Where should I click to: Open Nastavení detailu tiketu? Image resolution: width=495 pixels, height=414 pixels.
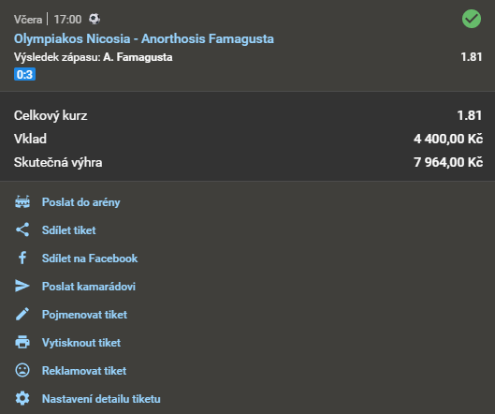101,399
